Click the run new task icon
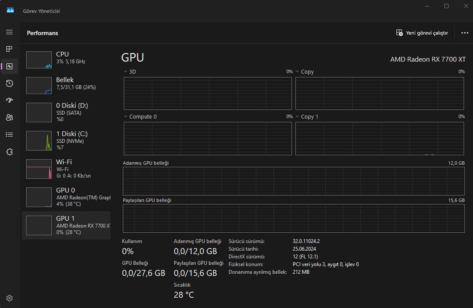 pyautogui.click(x=399, y=33)
